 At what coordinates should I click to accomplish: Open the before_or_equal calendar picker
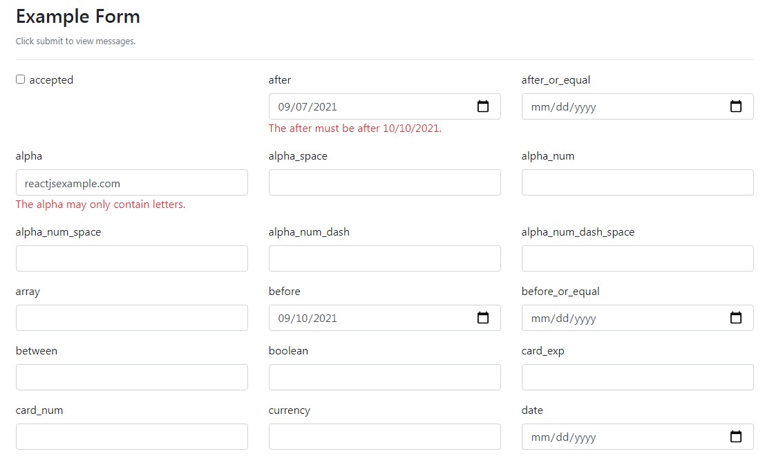(735, 318)
